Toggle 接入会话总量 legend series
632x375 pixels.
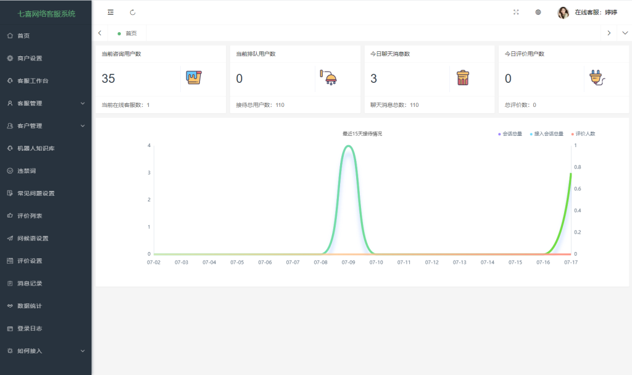tap(547, 133)
